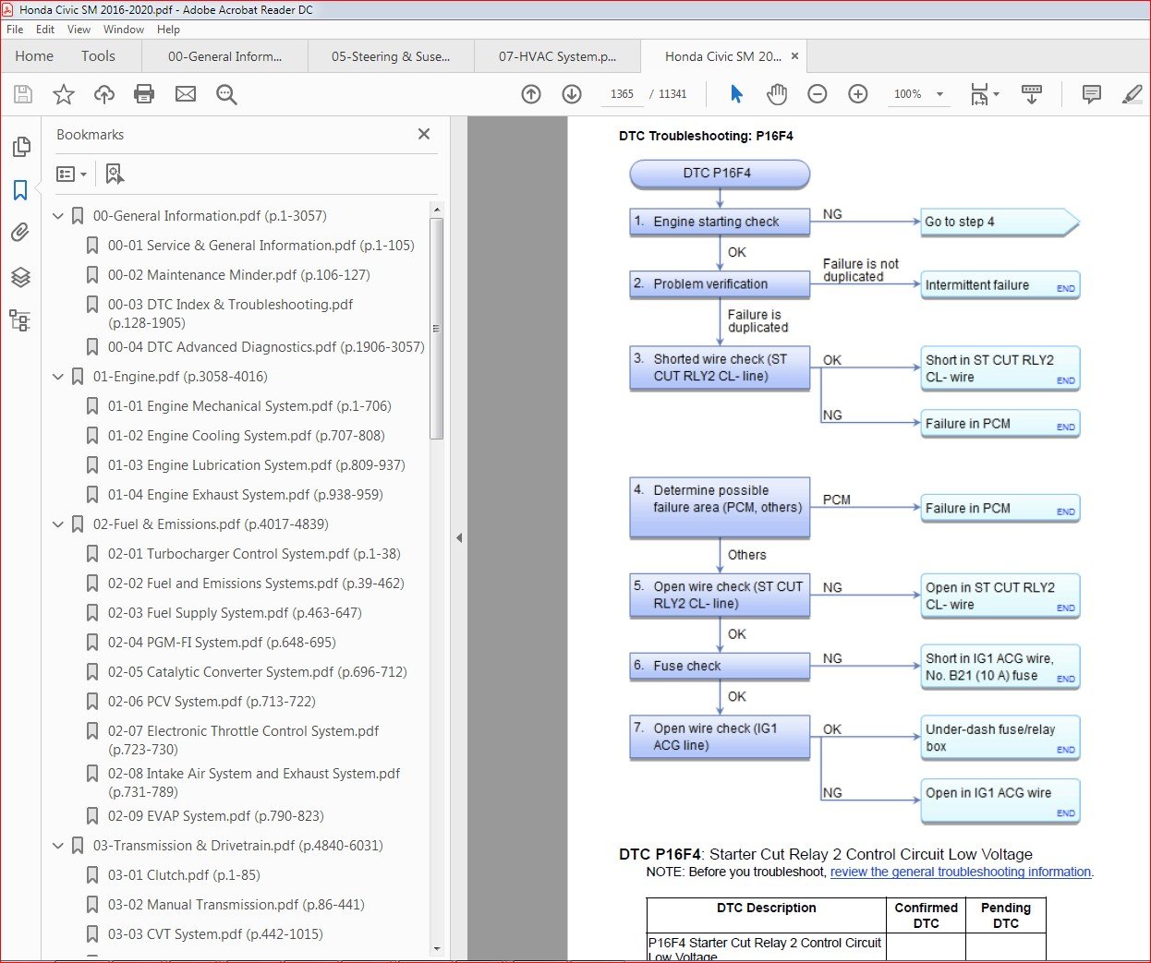Open bookmark 03-03 CVT System.pdf
1151x963 pixels.
(x=215, y=934)
